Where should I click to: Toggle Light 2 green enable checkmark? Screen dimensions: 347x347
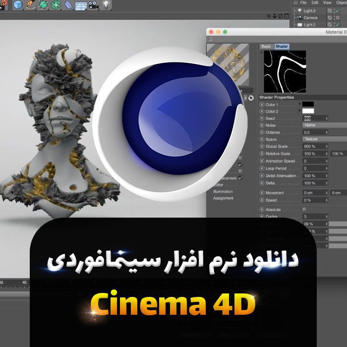tap(338, 25)
